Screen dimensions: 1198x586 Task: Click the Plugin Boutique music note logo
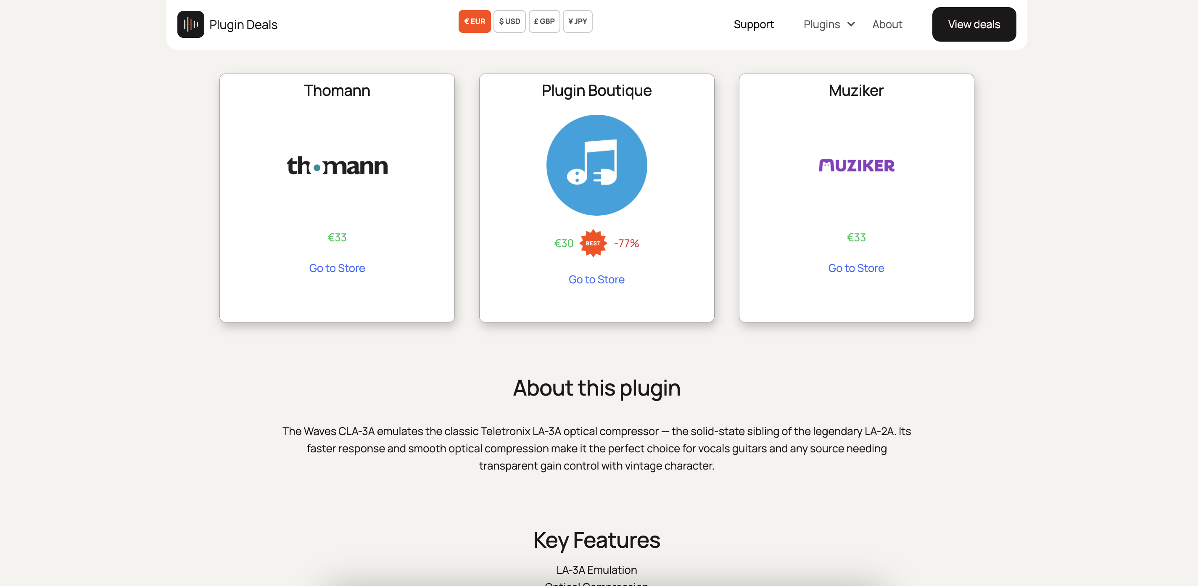(x=596, y=166)
